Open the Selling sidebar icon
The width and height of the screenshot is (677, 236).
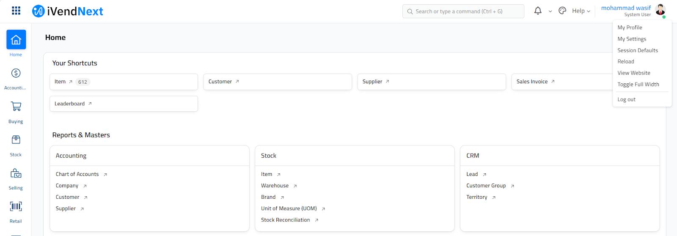pos(16,173)
